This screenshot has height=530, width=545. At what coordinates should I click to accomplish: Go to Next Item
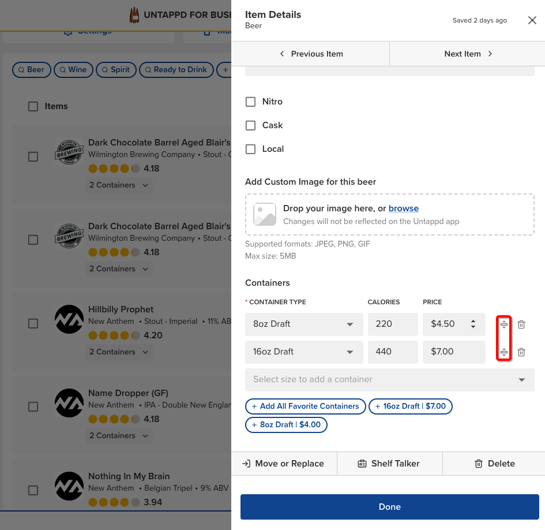[468, 54]
